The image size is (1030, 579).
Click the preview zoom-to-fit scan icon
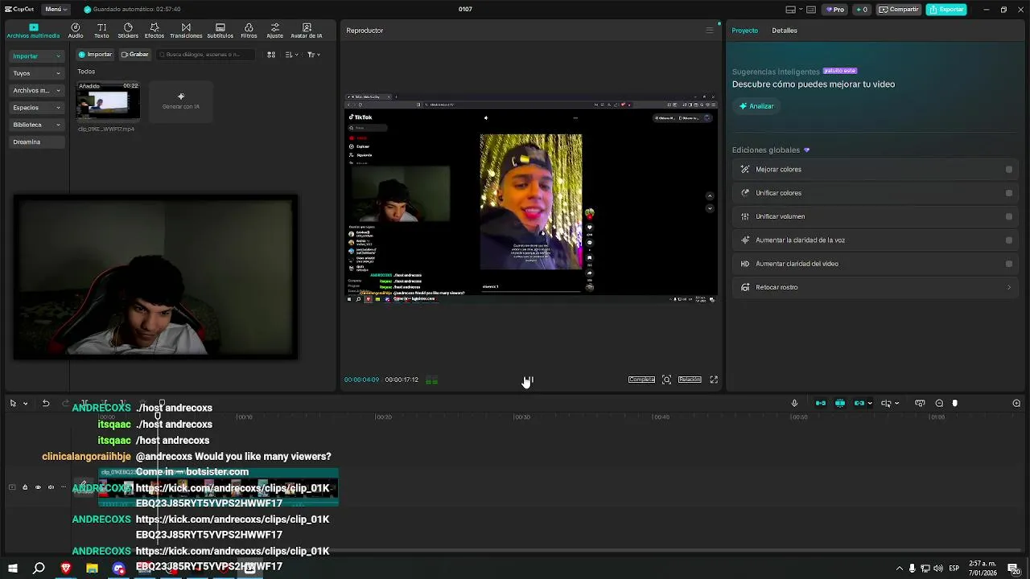pos(666,380)
